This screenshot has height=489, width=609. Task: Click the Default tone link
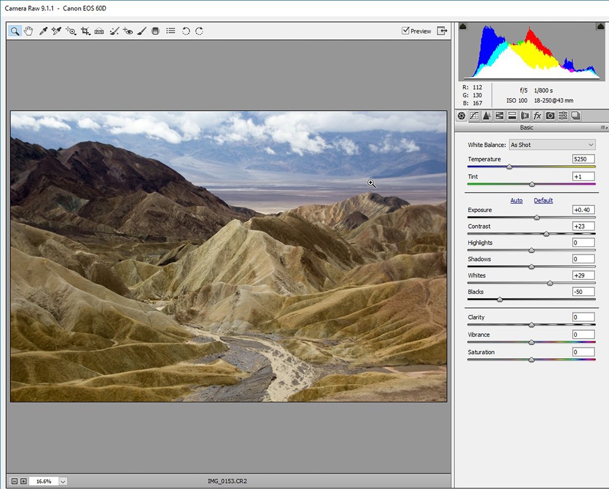point(543,200)
